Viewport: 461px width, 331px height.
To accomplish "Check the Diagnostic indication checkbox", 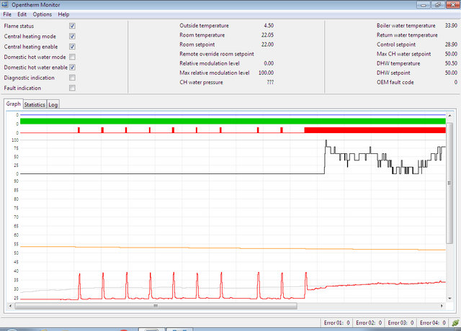I will [x=72, y=78].
